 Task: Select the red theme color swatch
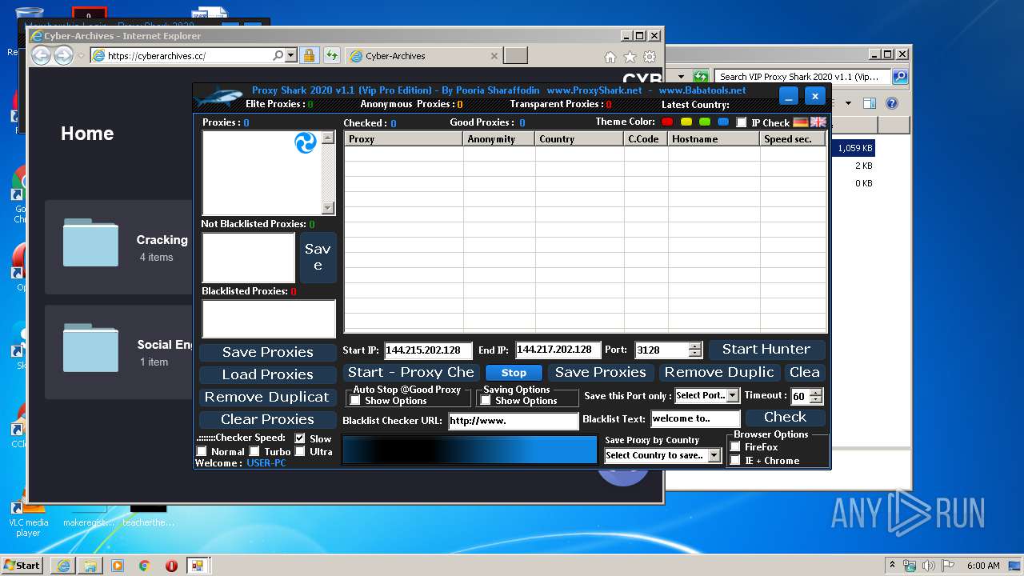(667, 122)
